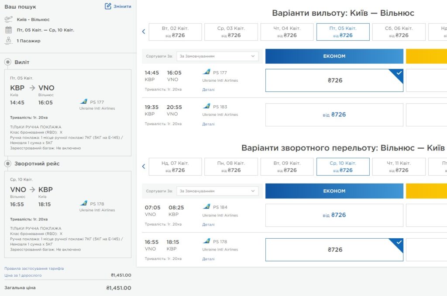Select departure date Ср, 03 Квіт.
The image size is (447, 296).
[x=231, y=32]
